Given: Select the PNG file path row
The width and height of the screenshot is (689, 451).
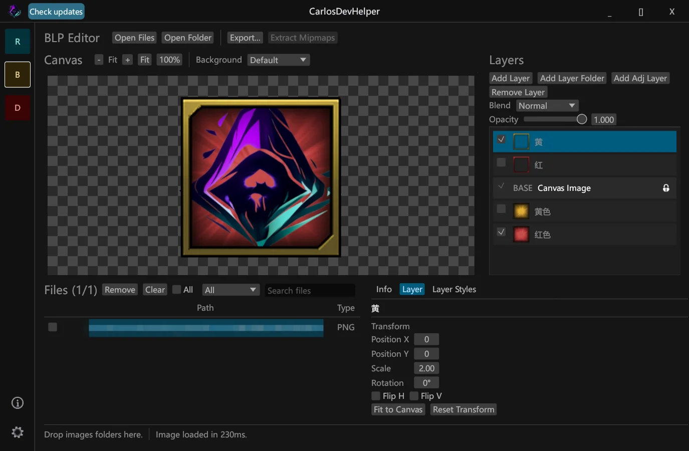Looking at the screenshot, I should (x=206, y=328).
